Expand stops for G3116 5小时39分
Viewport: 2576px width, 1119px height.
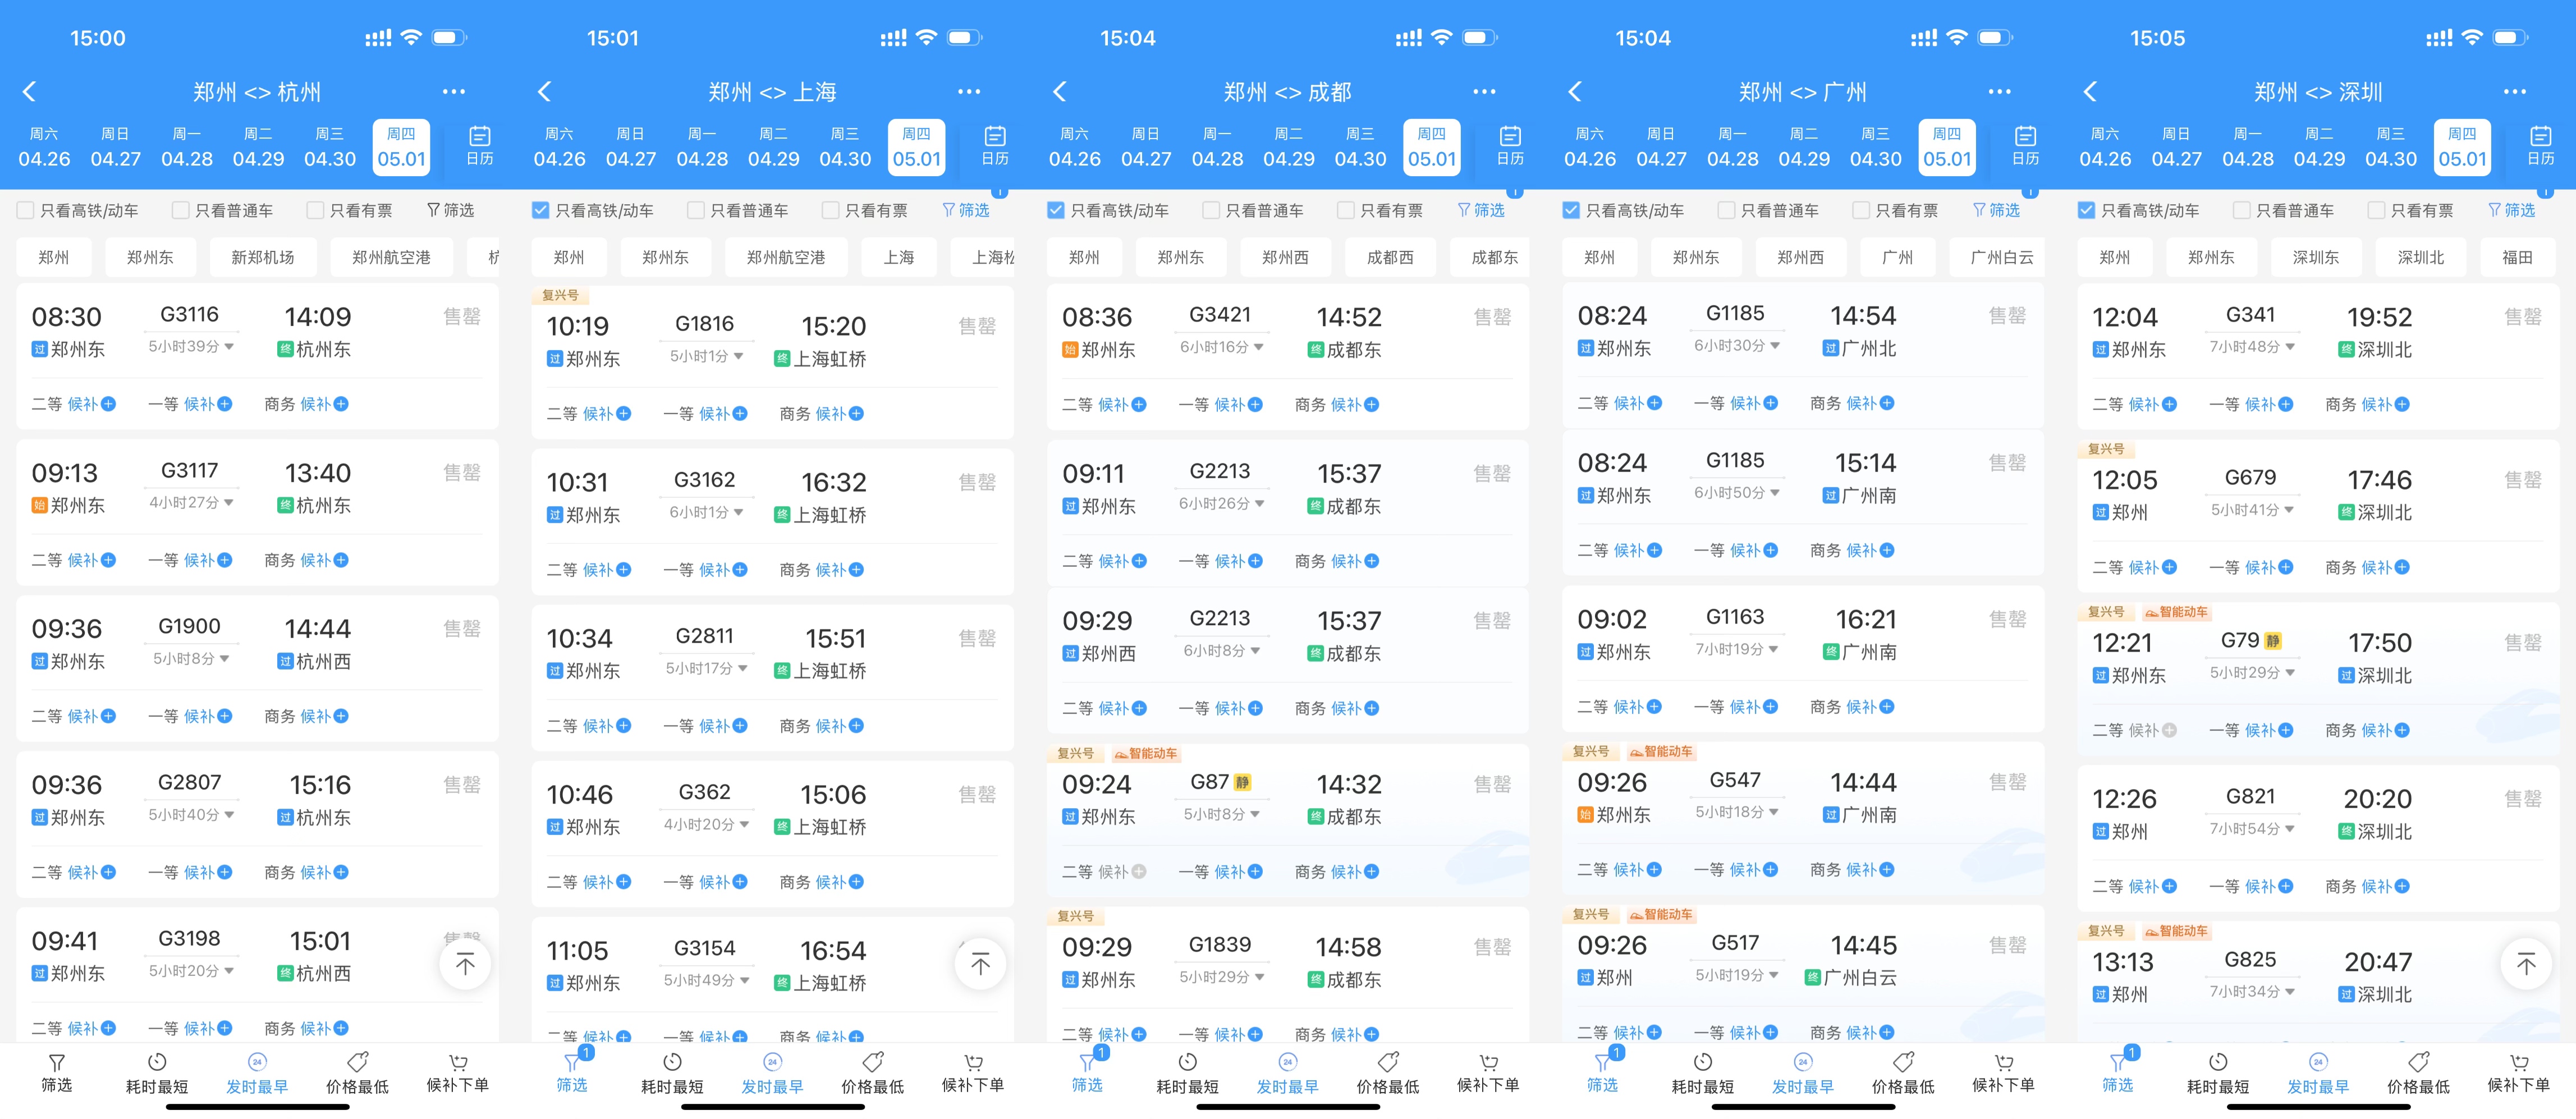point(191,347)
